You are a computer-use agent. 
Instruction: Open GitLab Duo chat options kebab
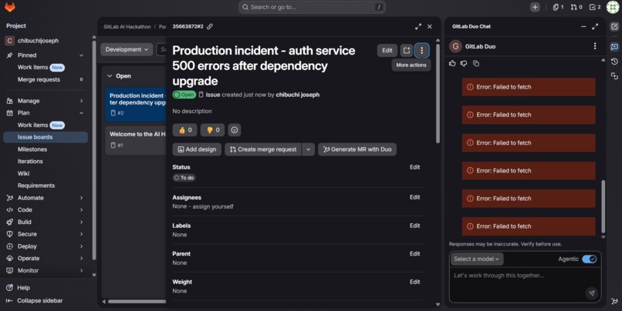tap(595, 46)
